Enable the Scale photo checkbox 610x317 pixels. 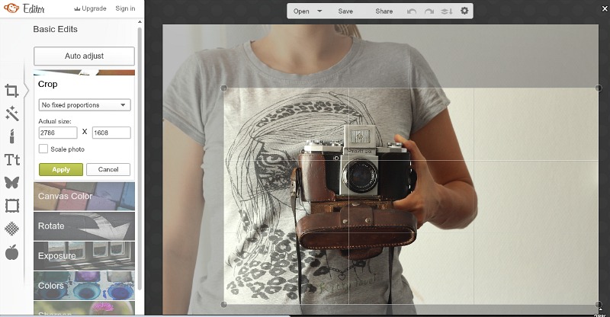coord(43,149)
